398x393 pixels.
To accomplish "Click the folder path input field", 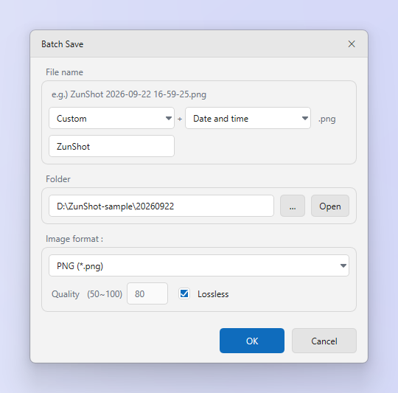I will (161, 206).
